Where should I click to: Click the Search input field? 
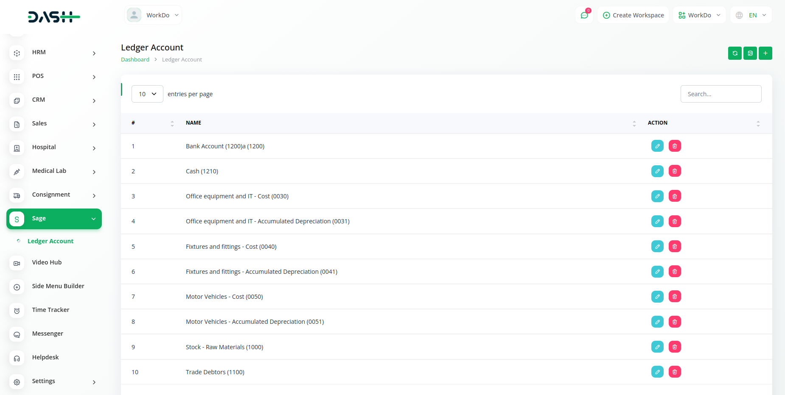click(x=721, y=94)
